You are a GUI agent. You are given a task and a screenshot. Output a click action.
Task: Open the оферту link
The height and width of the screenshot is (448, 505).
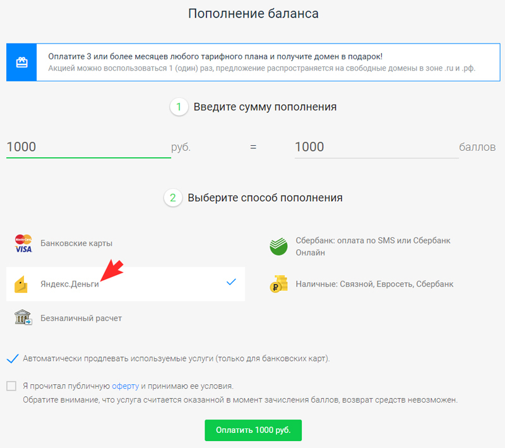click(125, 386)
